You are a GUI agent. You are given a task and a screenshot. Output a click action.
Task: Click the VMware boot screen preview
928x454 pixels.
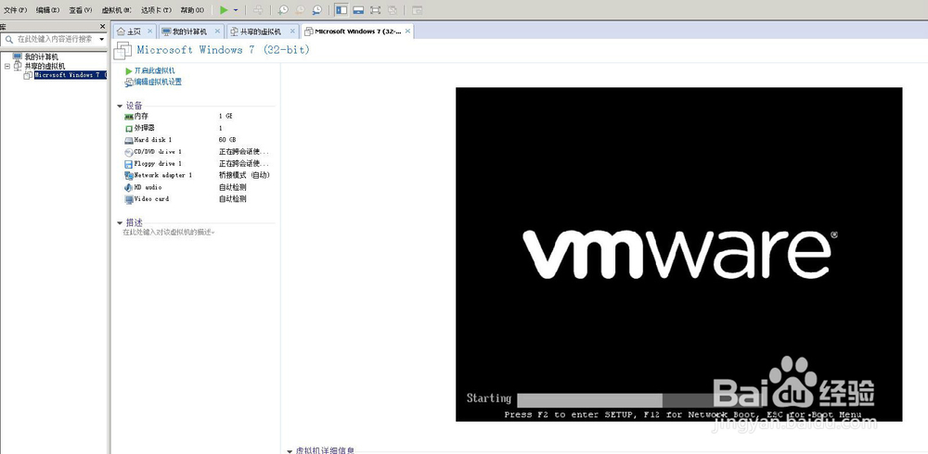click(679, 254)
